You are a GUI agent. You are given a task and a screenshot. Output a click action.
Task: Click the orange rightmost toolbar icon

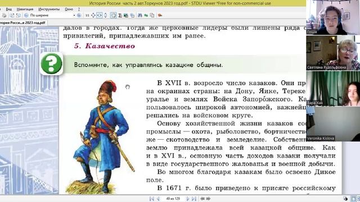[160, 15]
